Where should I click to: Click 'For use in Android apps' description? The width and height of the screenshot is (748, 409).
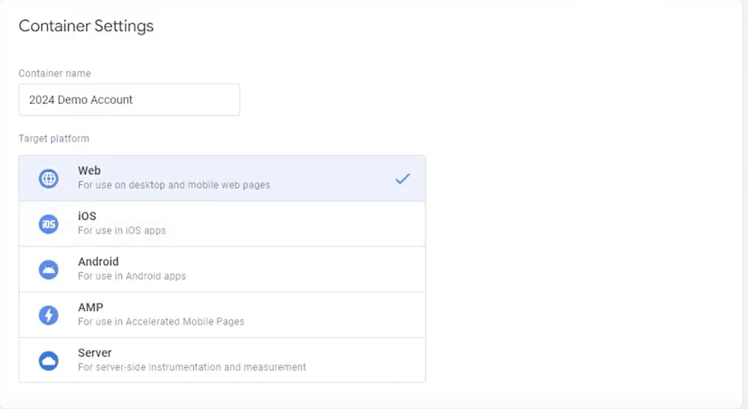(132, 276)
